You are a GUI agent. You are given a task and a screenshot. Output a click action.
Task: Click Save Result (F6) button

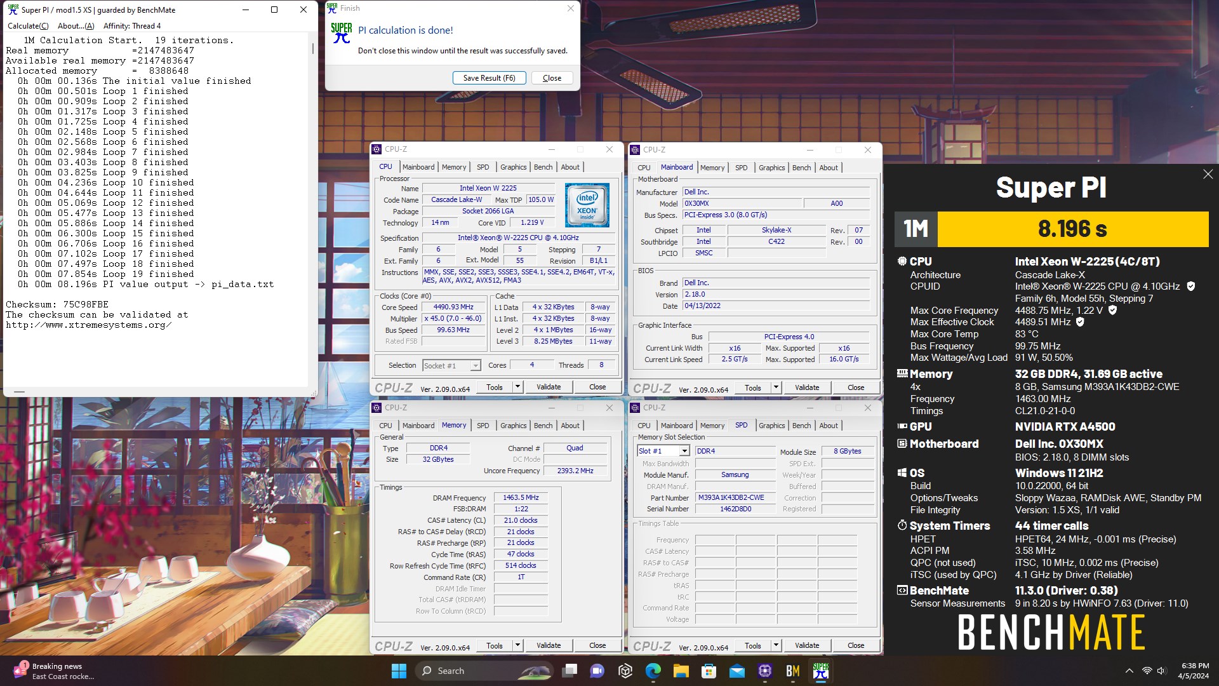(489, 78)
